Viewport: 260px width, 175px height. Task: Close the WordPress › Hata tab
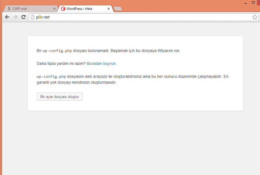pos(109,9)
